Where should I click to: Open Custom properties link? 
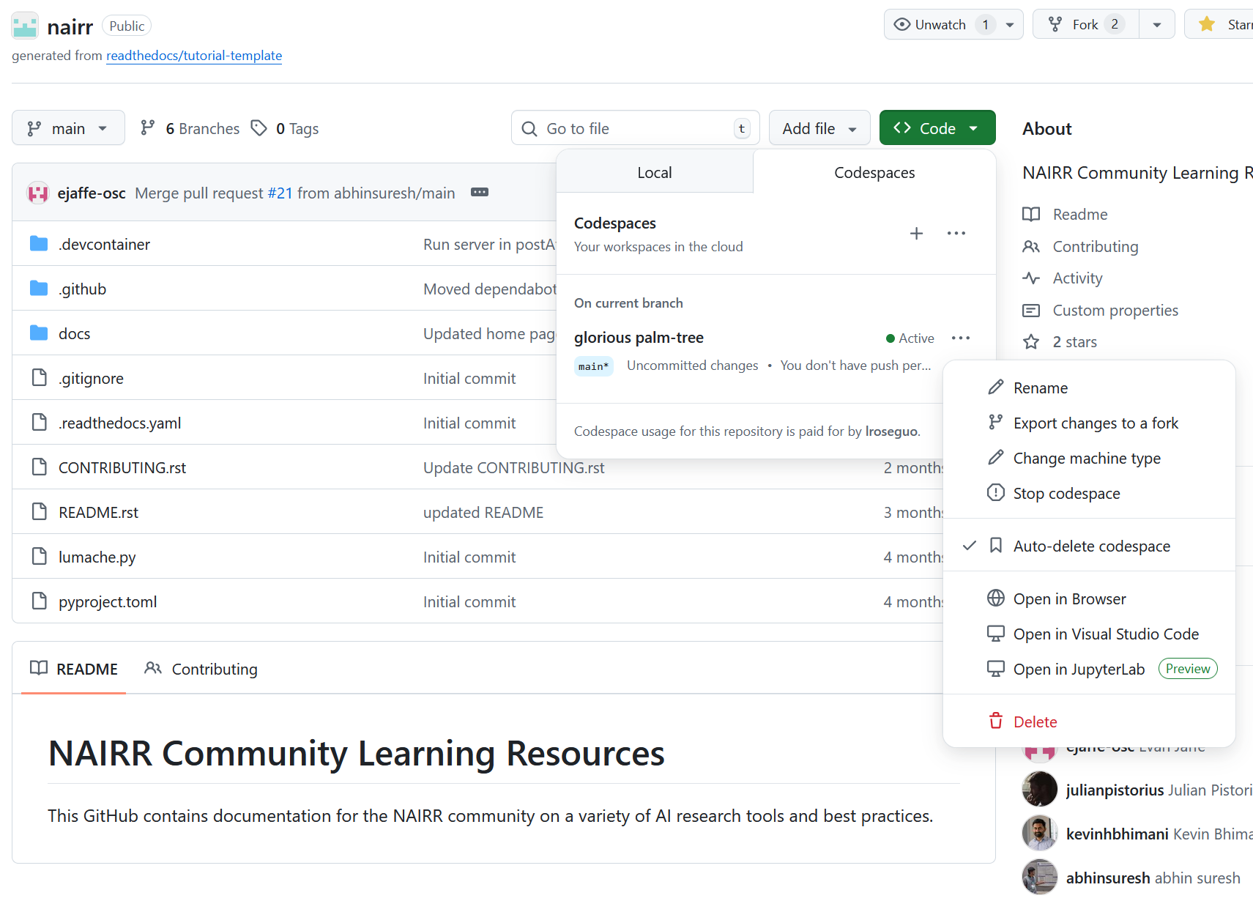1101,310
